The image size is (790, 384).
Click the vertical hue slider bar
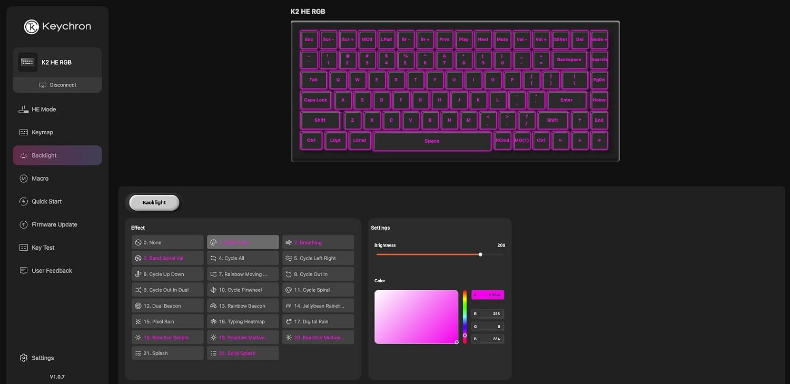pos(465,317)
